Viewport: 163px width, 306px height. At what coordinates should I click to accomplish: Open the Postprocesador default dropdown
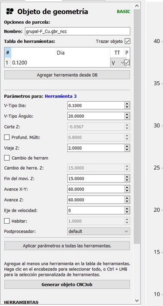(99, 231)
